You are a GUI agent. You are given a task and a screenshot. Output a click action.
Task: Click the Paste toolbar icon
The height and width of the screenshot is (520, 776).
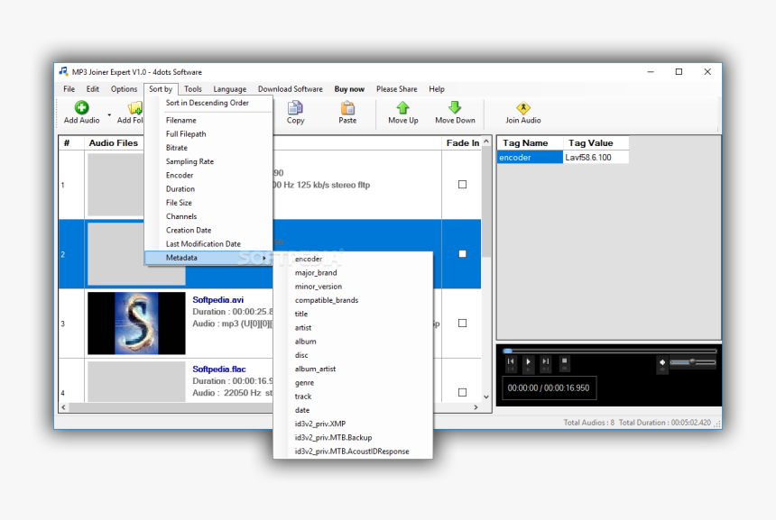pyautogui.click(x=346, y=107)
